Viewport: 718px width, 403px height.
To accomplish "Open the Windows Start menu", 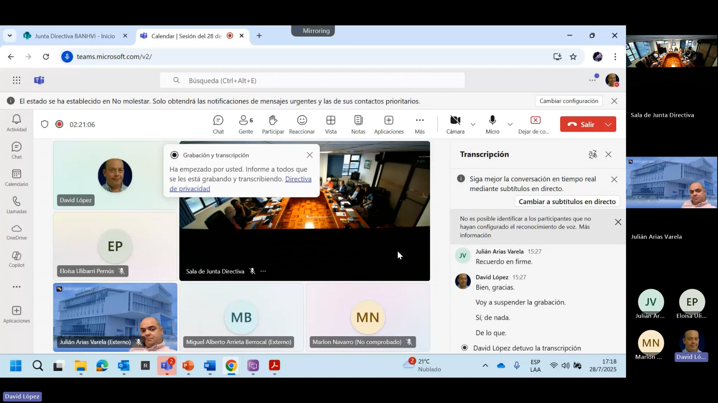I will [16, 365].
